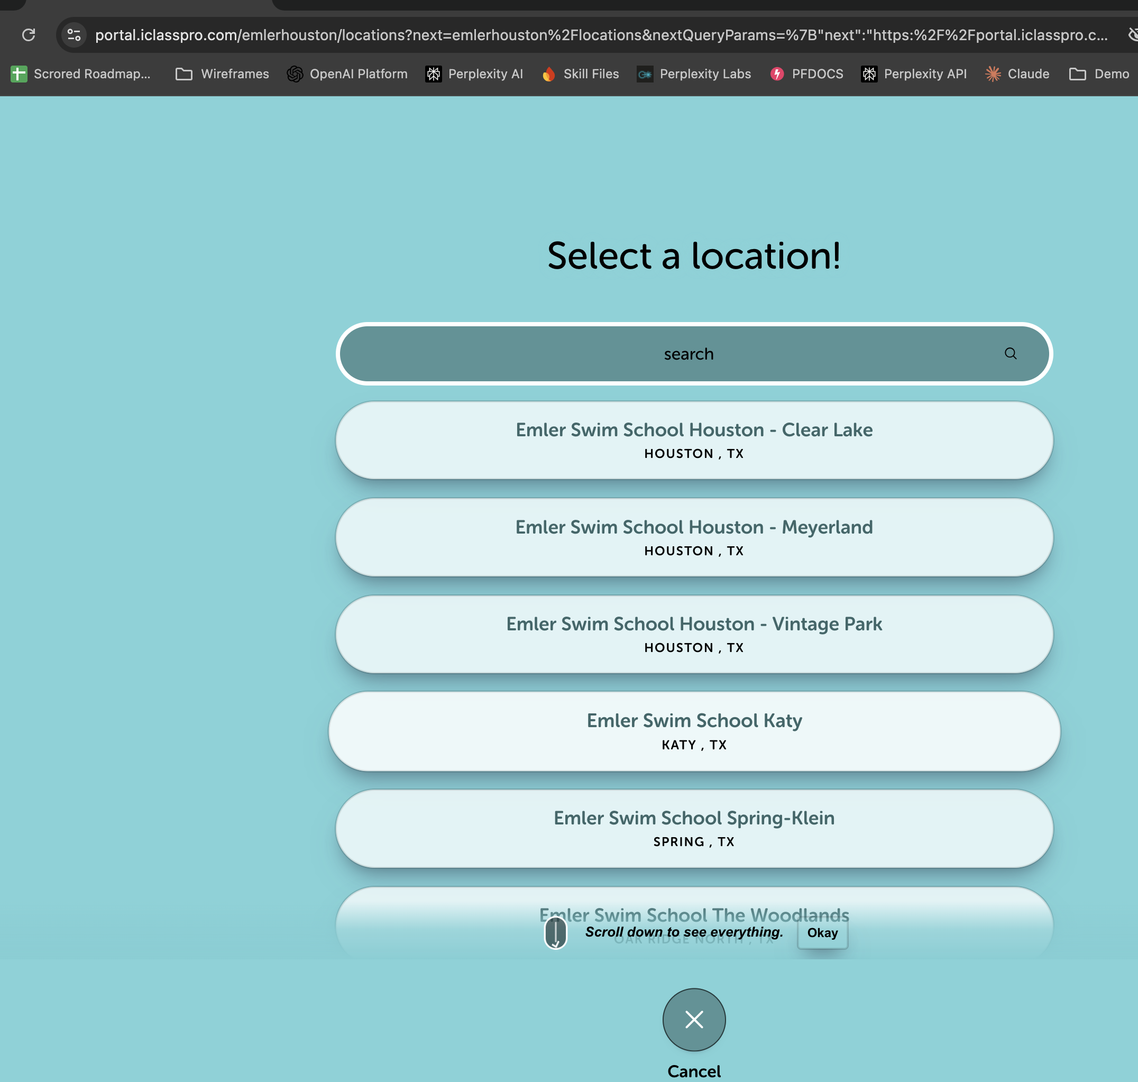This screenshot has width=1138, height=1082.
Task: Open Claude bookmark
Action: coord(1017,74)
